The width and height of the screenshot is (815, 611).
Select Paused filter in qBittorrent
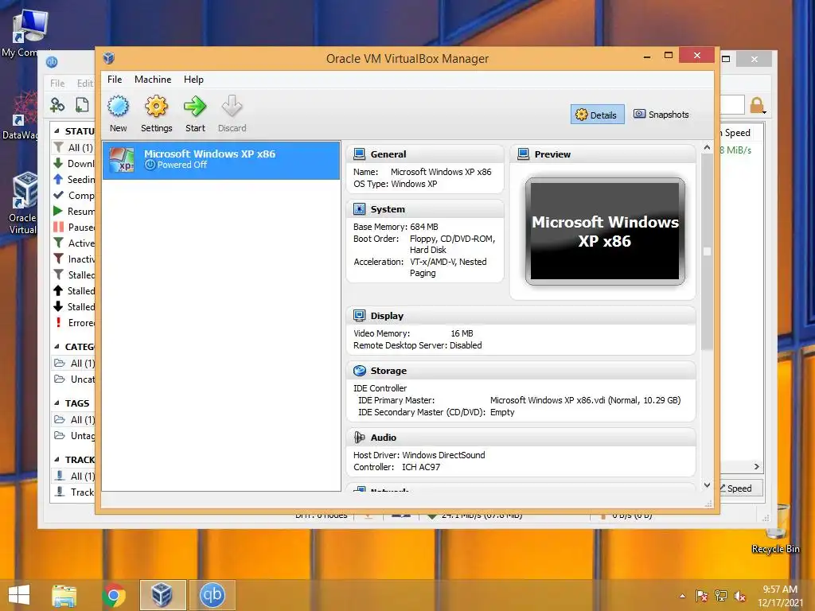(x=74, y=227)
